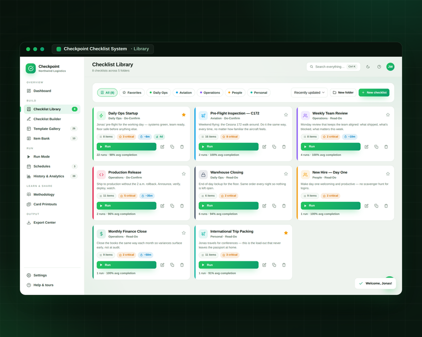Filter by Favorites
Image resolution: width=422 pixels, height=337 pixels.
click(x=132, y=93)
